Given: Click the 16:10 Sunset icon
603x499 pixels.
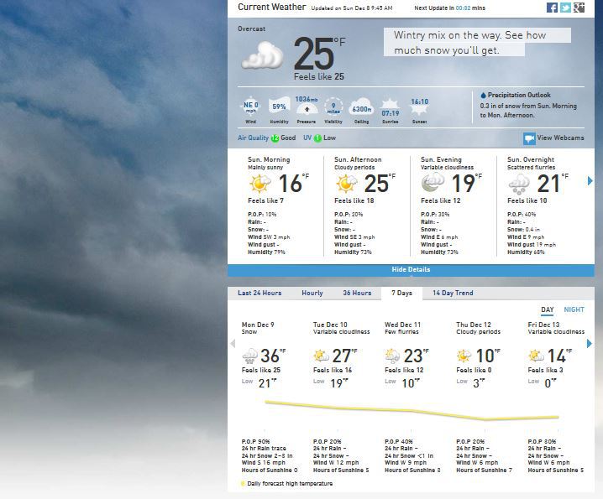Looking at the screenshot, I should (x=419, y=107).
